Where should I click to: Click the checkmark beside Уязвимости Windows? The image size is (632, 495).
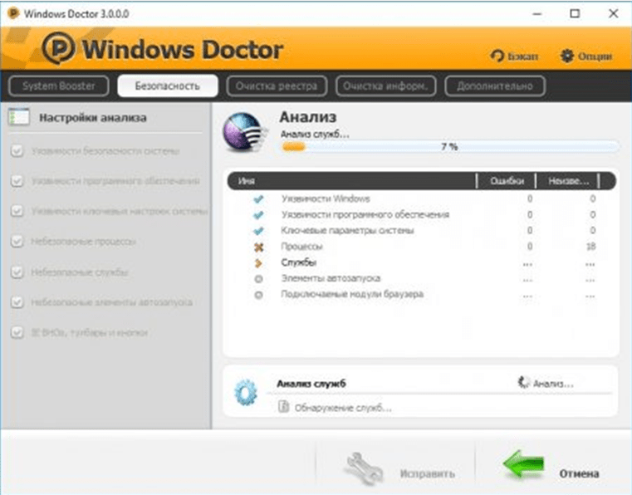tap(258, 198)
